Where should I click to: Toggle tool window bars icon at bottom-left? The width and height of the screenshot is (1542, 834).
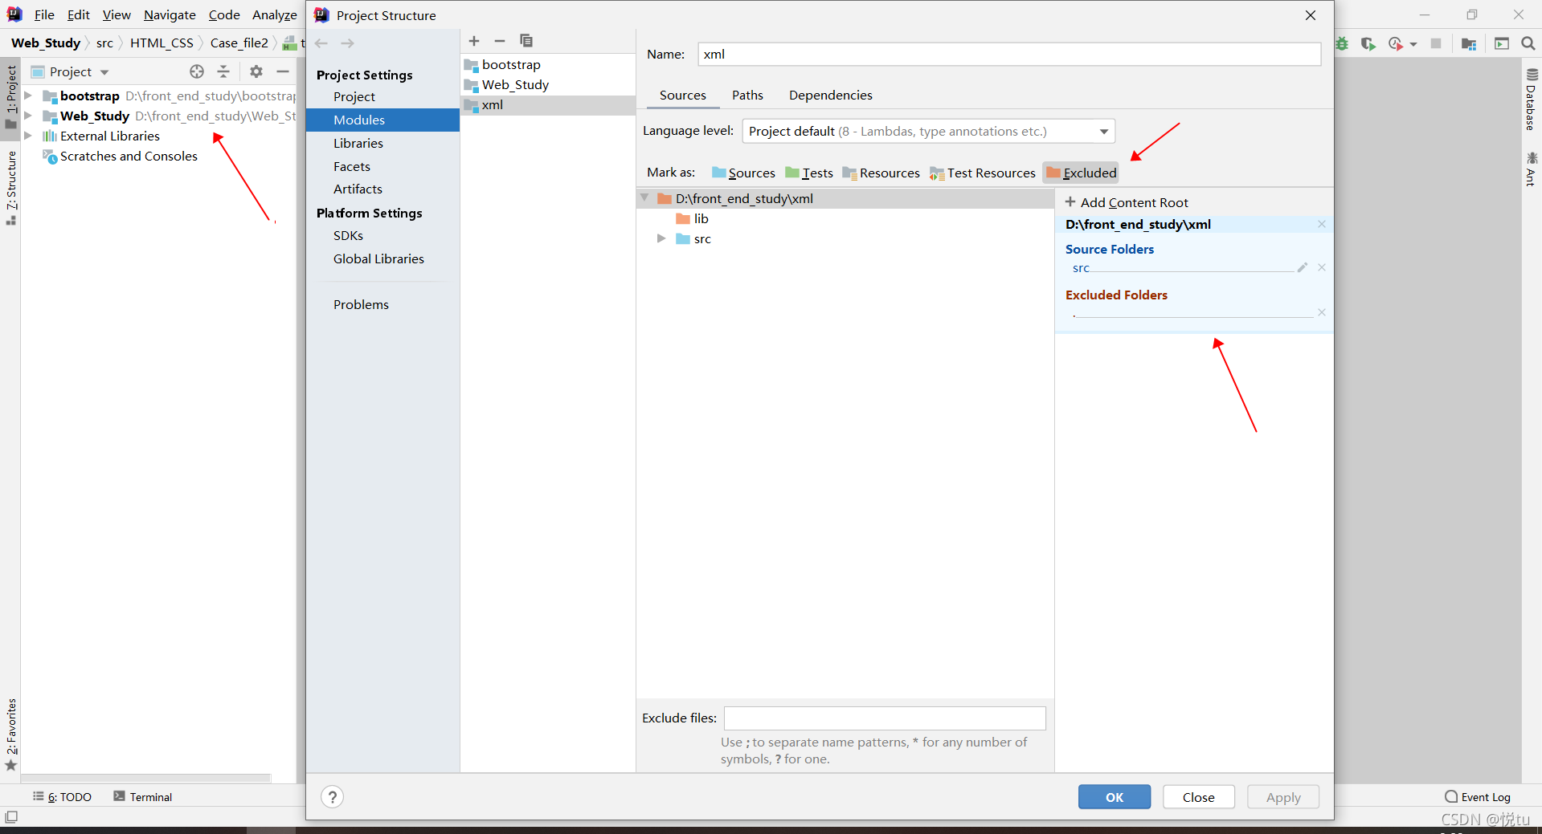tap(11, 817)
